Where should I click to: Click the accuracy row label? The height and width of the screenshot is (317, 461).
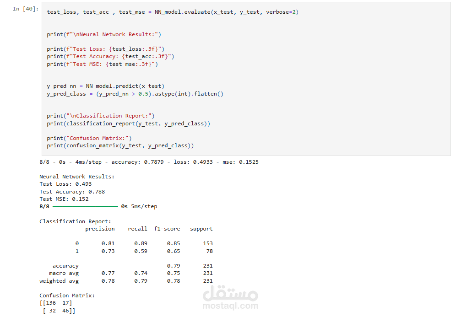coord(65,266)
